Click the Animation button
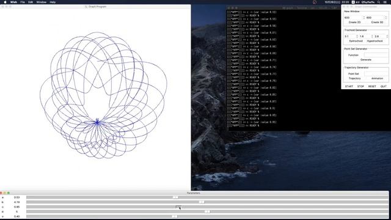 click(x=377, y=78)
